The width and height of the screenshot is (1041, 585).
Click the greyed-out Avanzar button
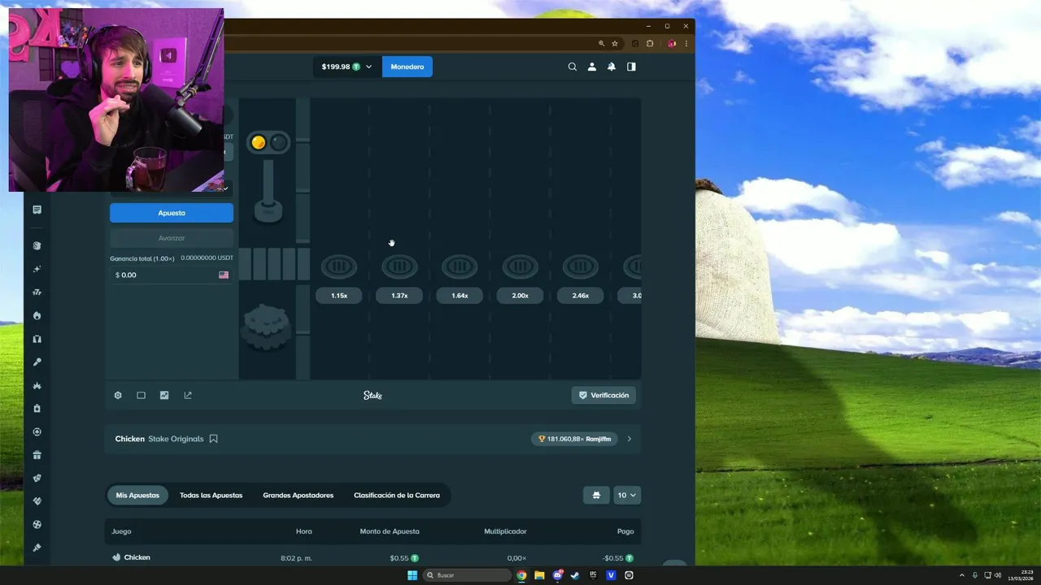pyautogui.click(x=172, y=238)
